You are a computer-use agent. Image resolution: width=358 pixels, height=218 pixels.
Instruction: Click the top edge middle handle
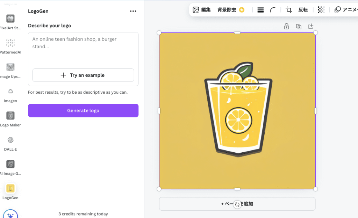point(237,33)
